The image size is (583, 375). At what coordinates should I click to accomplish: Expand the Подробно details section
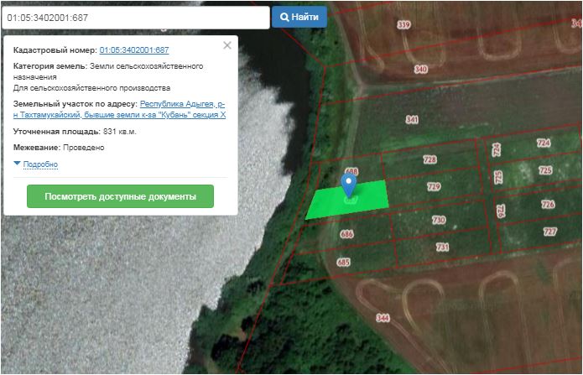40,164
